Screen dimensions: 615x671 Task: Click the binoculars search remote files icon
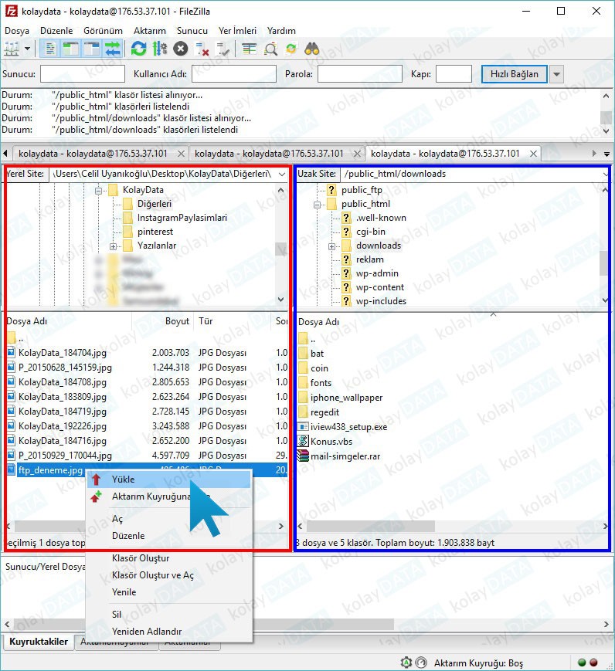[x=312, y=49]
